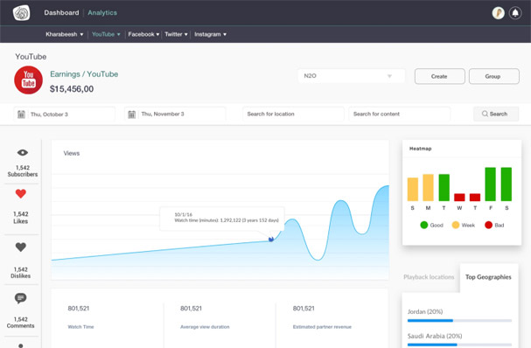Click the brain logo icon
The height and width of the screenshot is (348, 531).
point(21,13)
